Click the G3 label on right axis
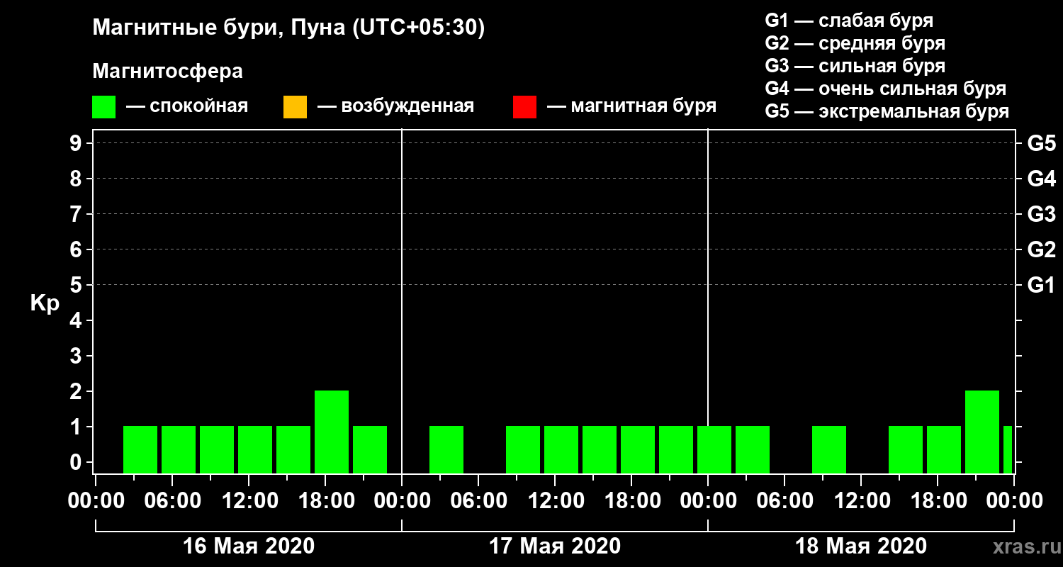The image size is (1063, 567). click(1041, 214)
